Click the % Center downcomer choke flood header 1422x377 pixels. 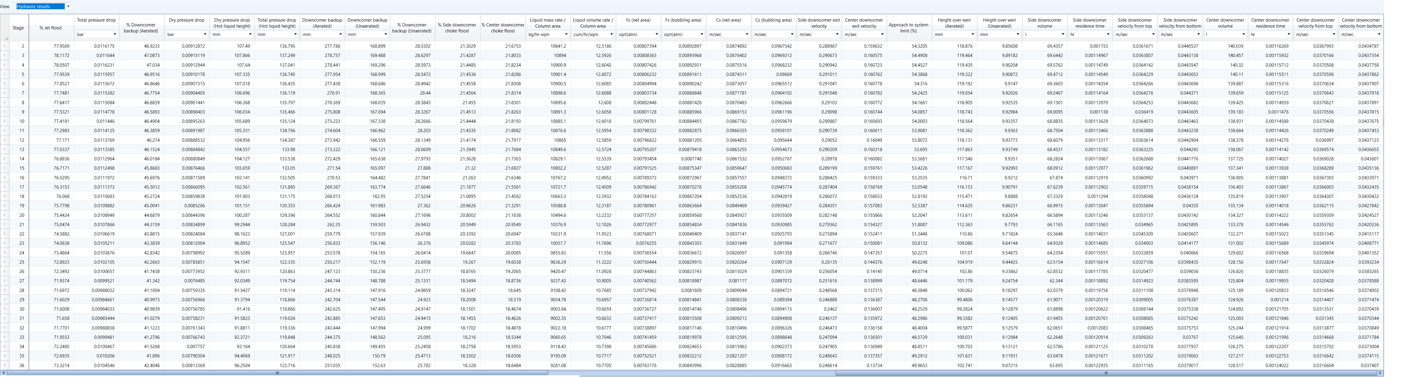pos(502,28)
